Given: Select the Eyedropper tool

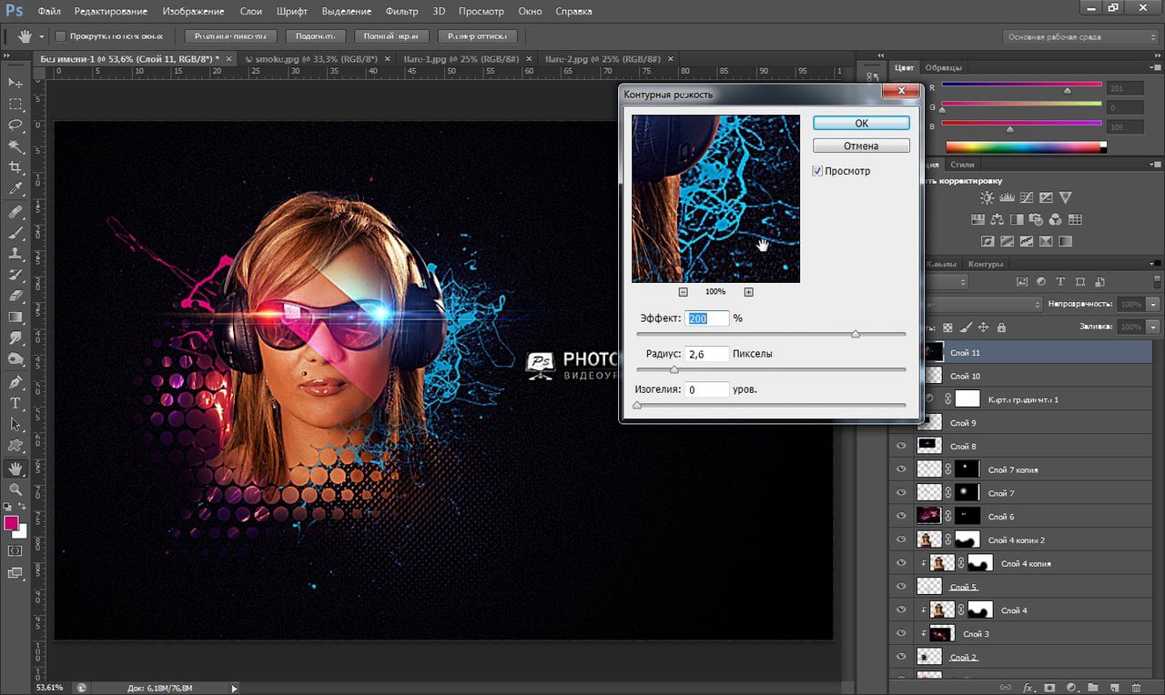Looking at the screenshot, I should click(x=15, y=189).
